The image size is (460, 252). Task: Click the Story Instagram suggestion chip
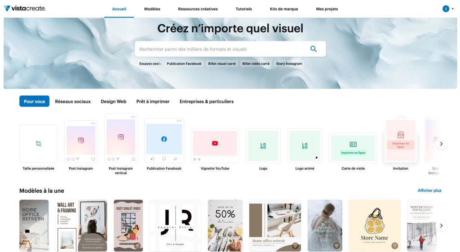point(289,64)
